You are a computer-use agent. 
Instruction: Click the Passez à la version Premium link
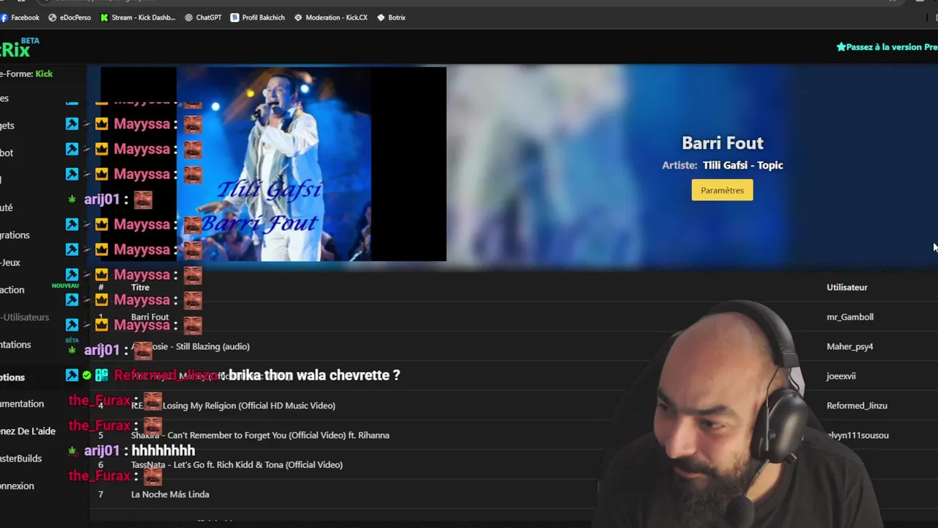(887, 47)
